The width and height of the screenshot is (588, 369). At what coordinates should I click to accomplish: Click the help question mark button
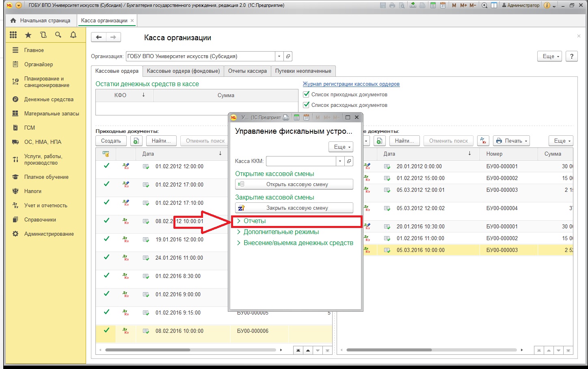571,56
